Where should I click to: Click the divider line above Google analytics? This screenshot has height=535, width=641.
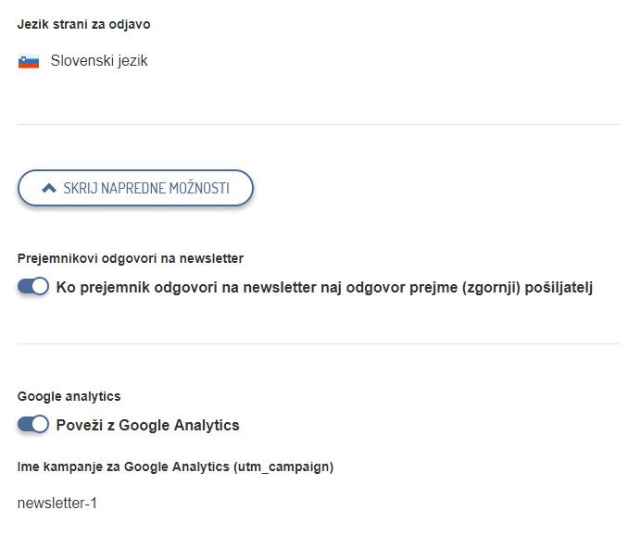point(318,344)
